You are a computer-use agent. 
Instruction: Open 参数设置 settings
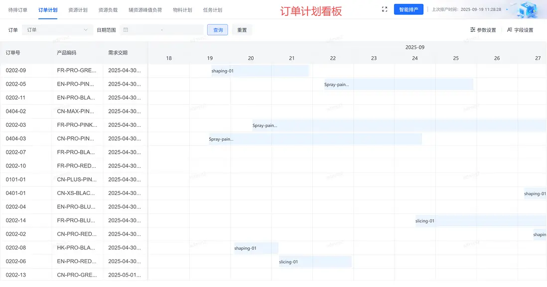tap(483, 30)
